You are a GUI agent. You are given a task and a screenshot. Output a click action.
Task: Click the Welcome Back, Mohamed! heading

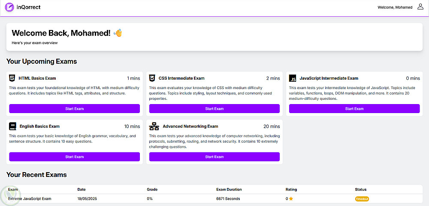(x=61, y=33)
